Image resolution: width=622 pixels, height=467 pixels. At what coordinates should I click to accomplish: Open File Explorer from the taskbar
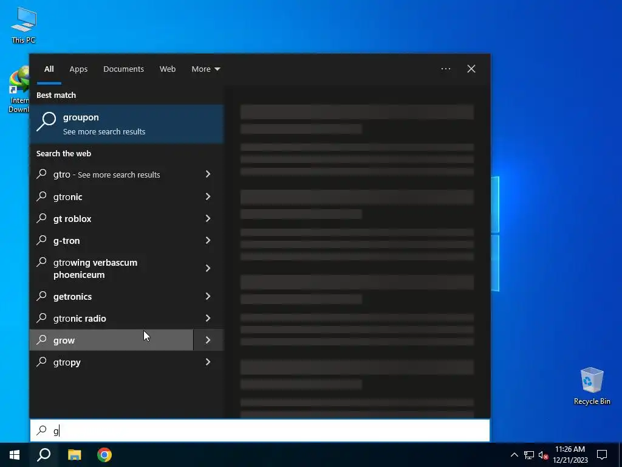tap(74, 455)
